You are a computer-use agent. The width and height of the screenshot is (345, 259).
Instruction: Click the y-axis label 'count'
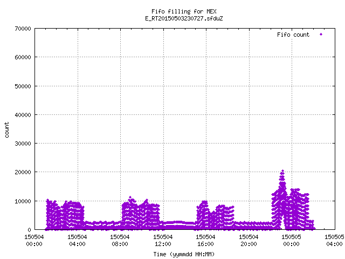click(6, 130)
